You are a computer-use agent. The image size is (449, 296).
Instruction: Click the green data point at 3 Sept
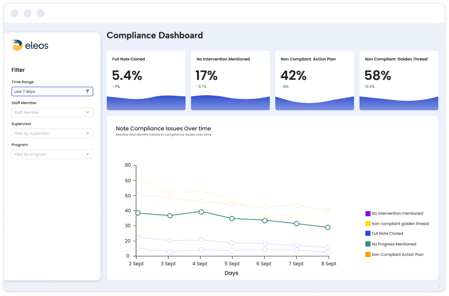click(x=170, y=216)
